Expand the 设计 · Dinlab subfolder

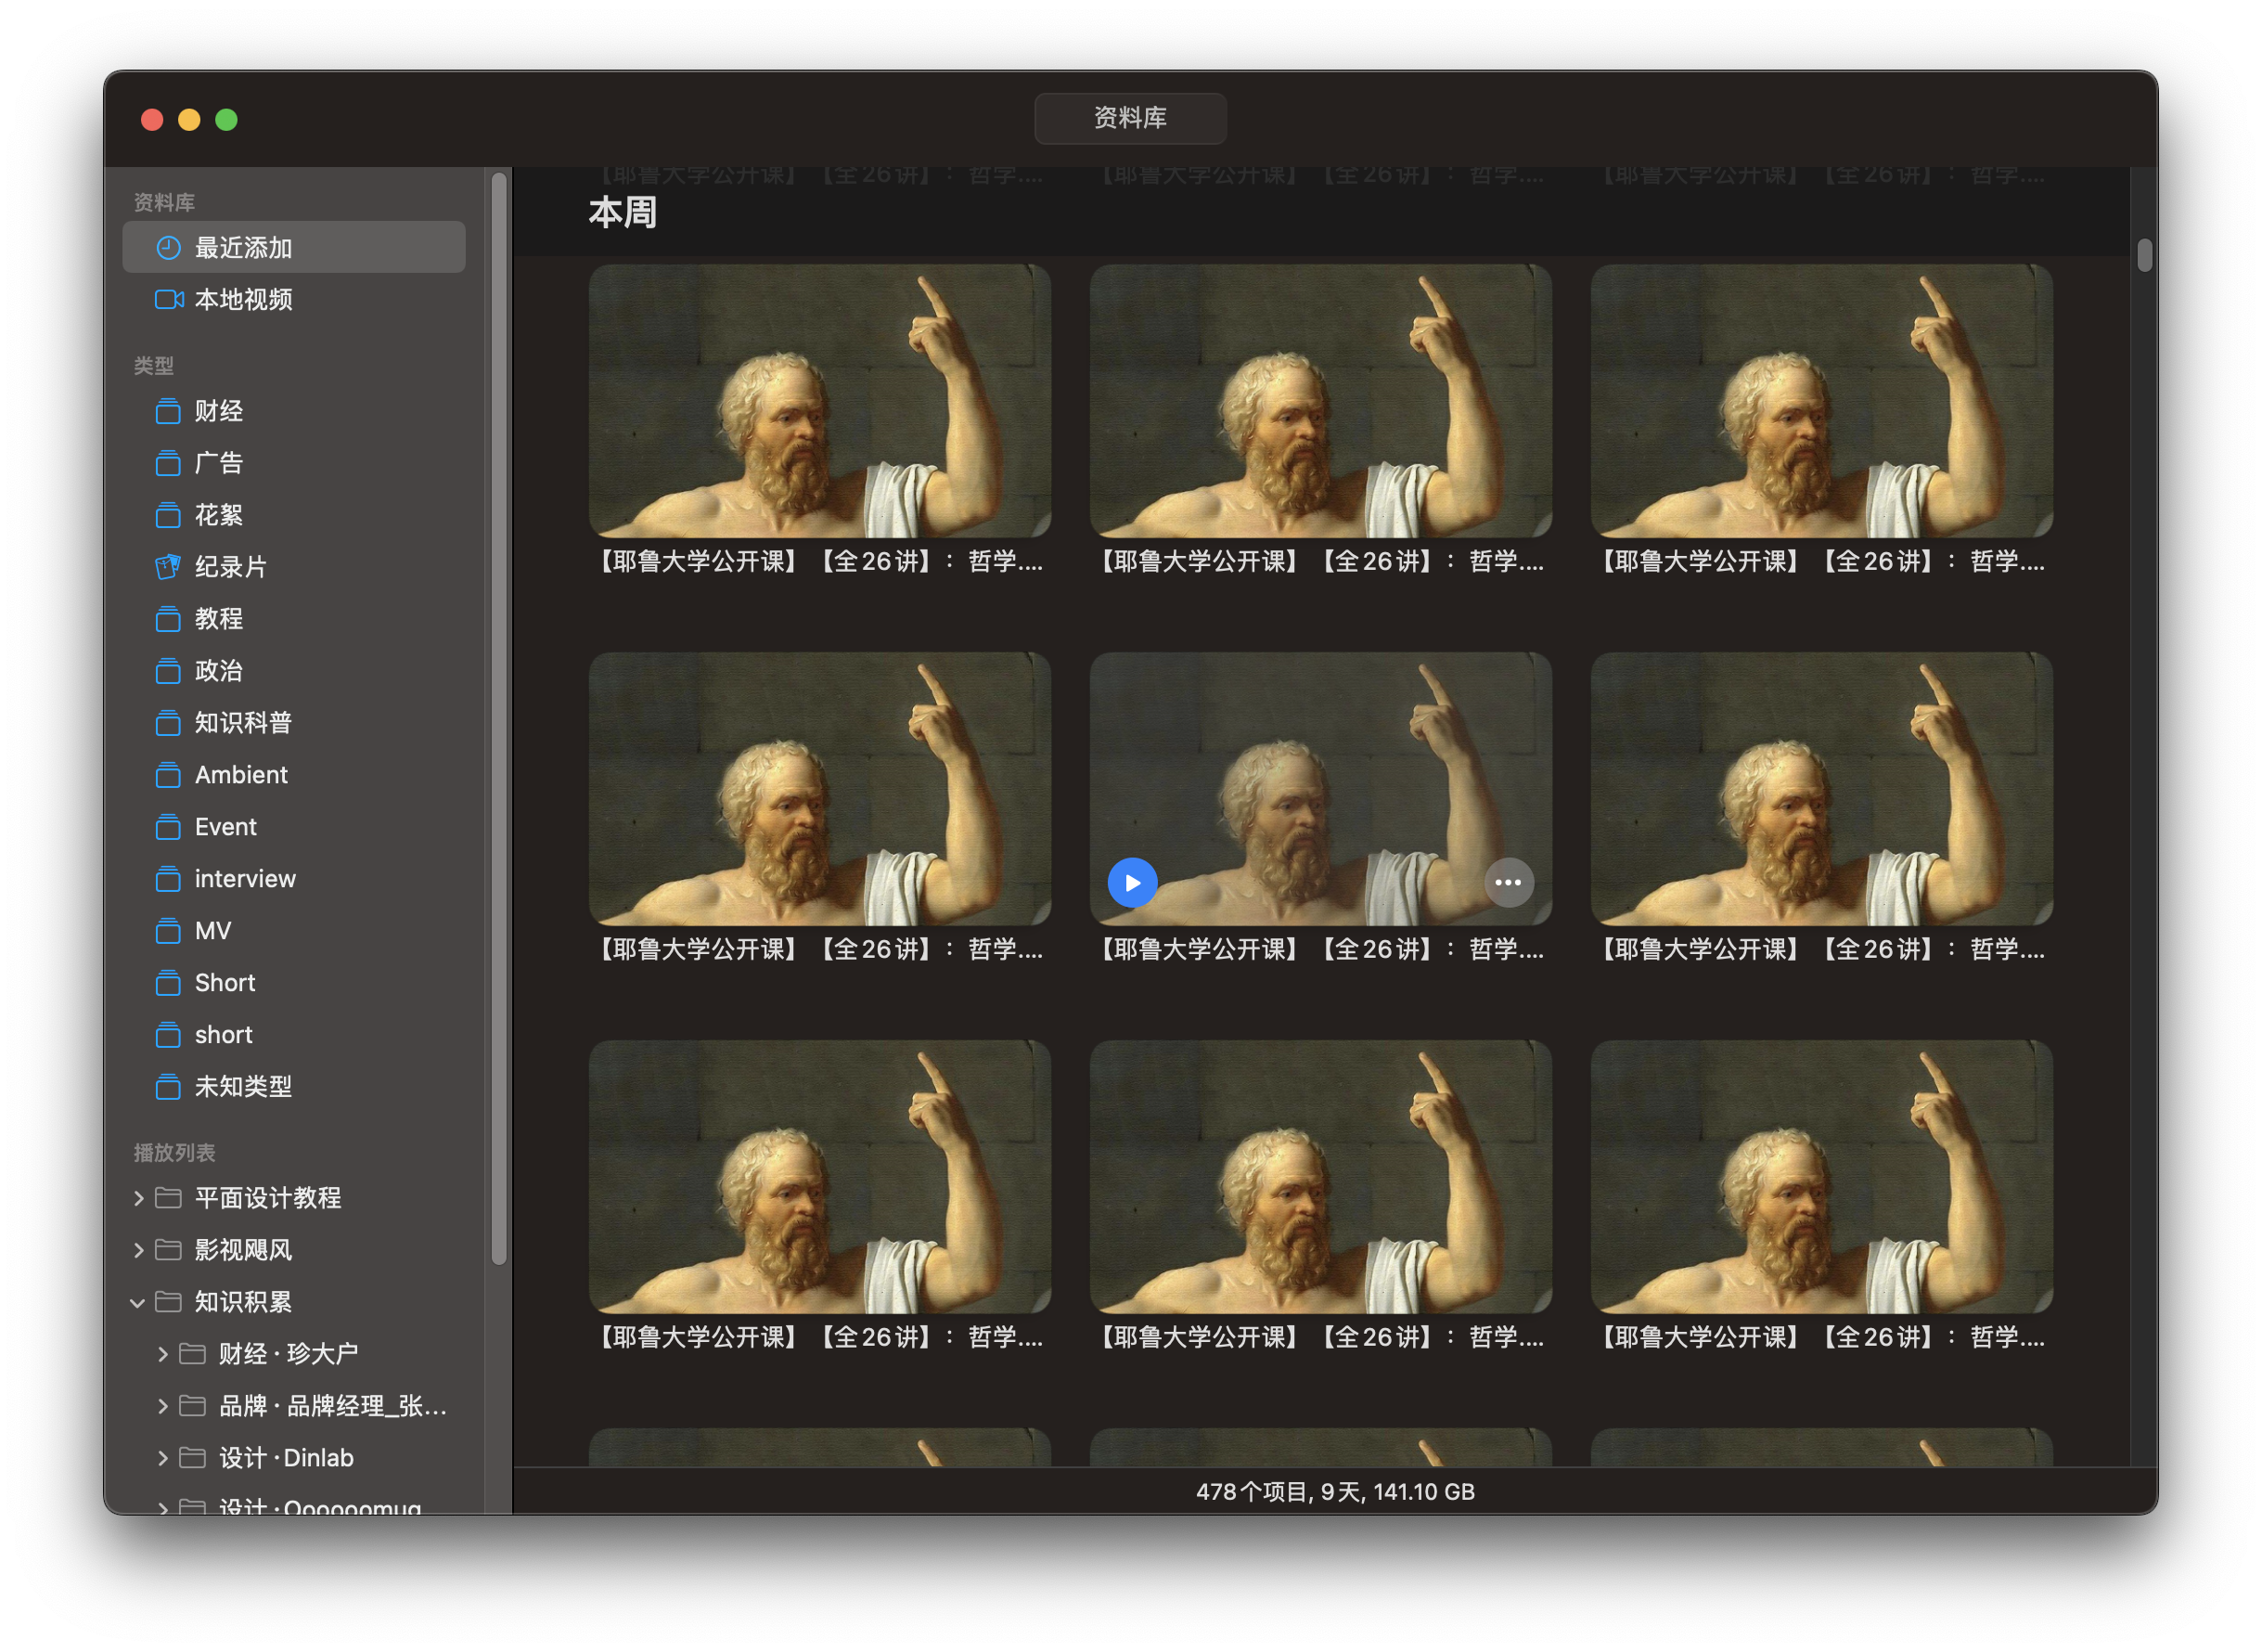tap(163, 1458)
